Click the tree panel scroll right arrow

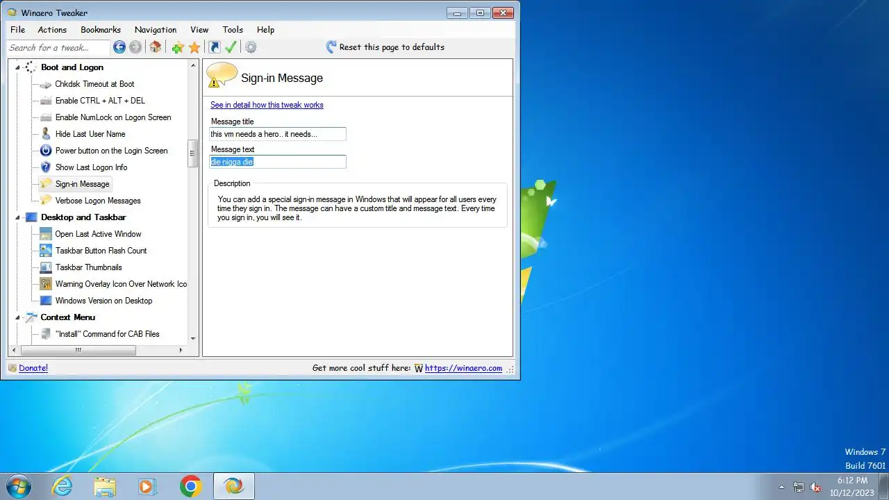click(x=181, y=350)
